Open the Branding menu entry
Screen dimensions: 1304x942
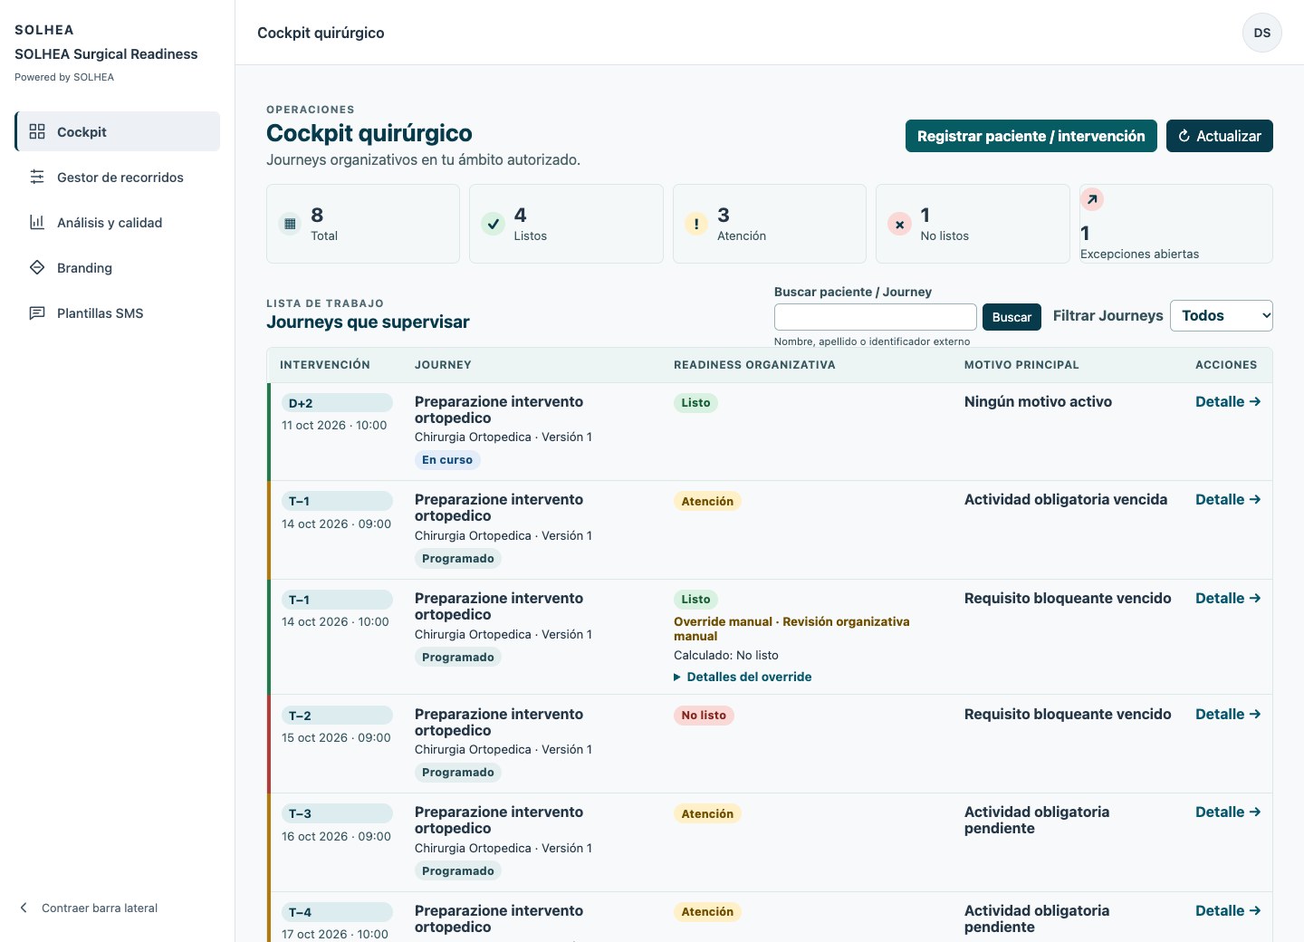coord(118,267)
